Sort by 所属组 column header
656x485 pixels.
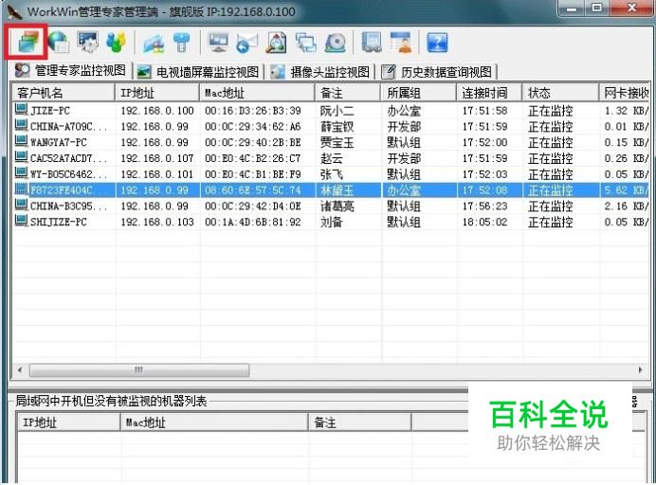419,93
